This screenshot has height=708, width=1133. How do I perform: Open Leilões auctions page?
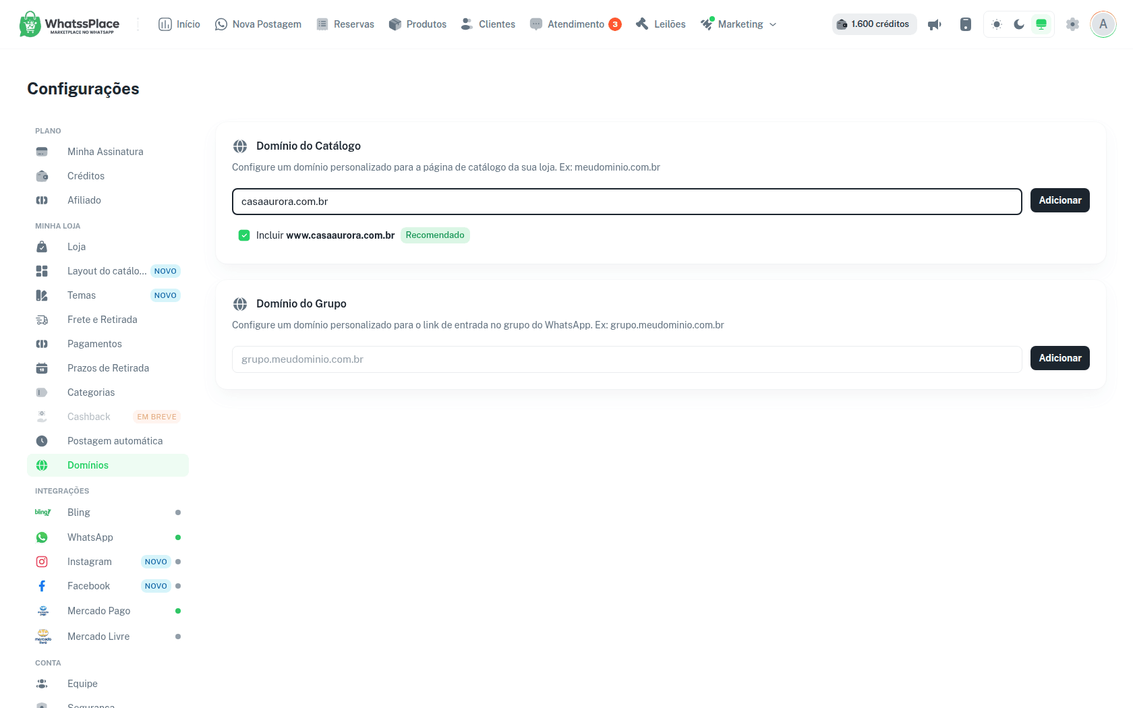tap(661, 24)
